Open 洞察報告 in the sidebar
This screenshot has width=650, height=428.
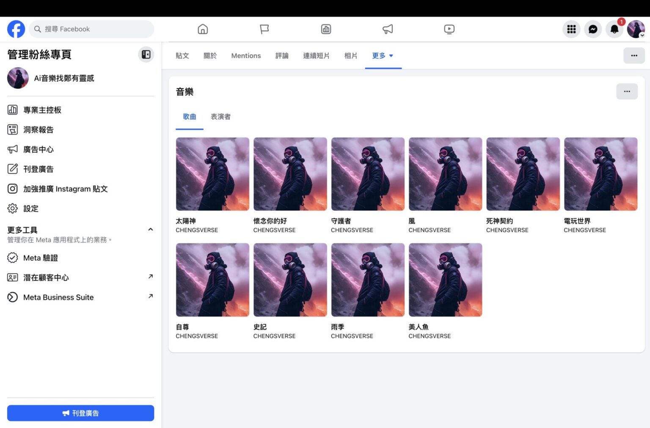click(x=38, y=130)
